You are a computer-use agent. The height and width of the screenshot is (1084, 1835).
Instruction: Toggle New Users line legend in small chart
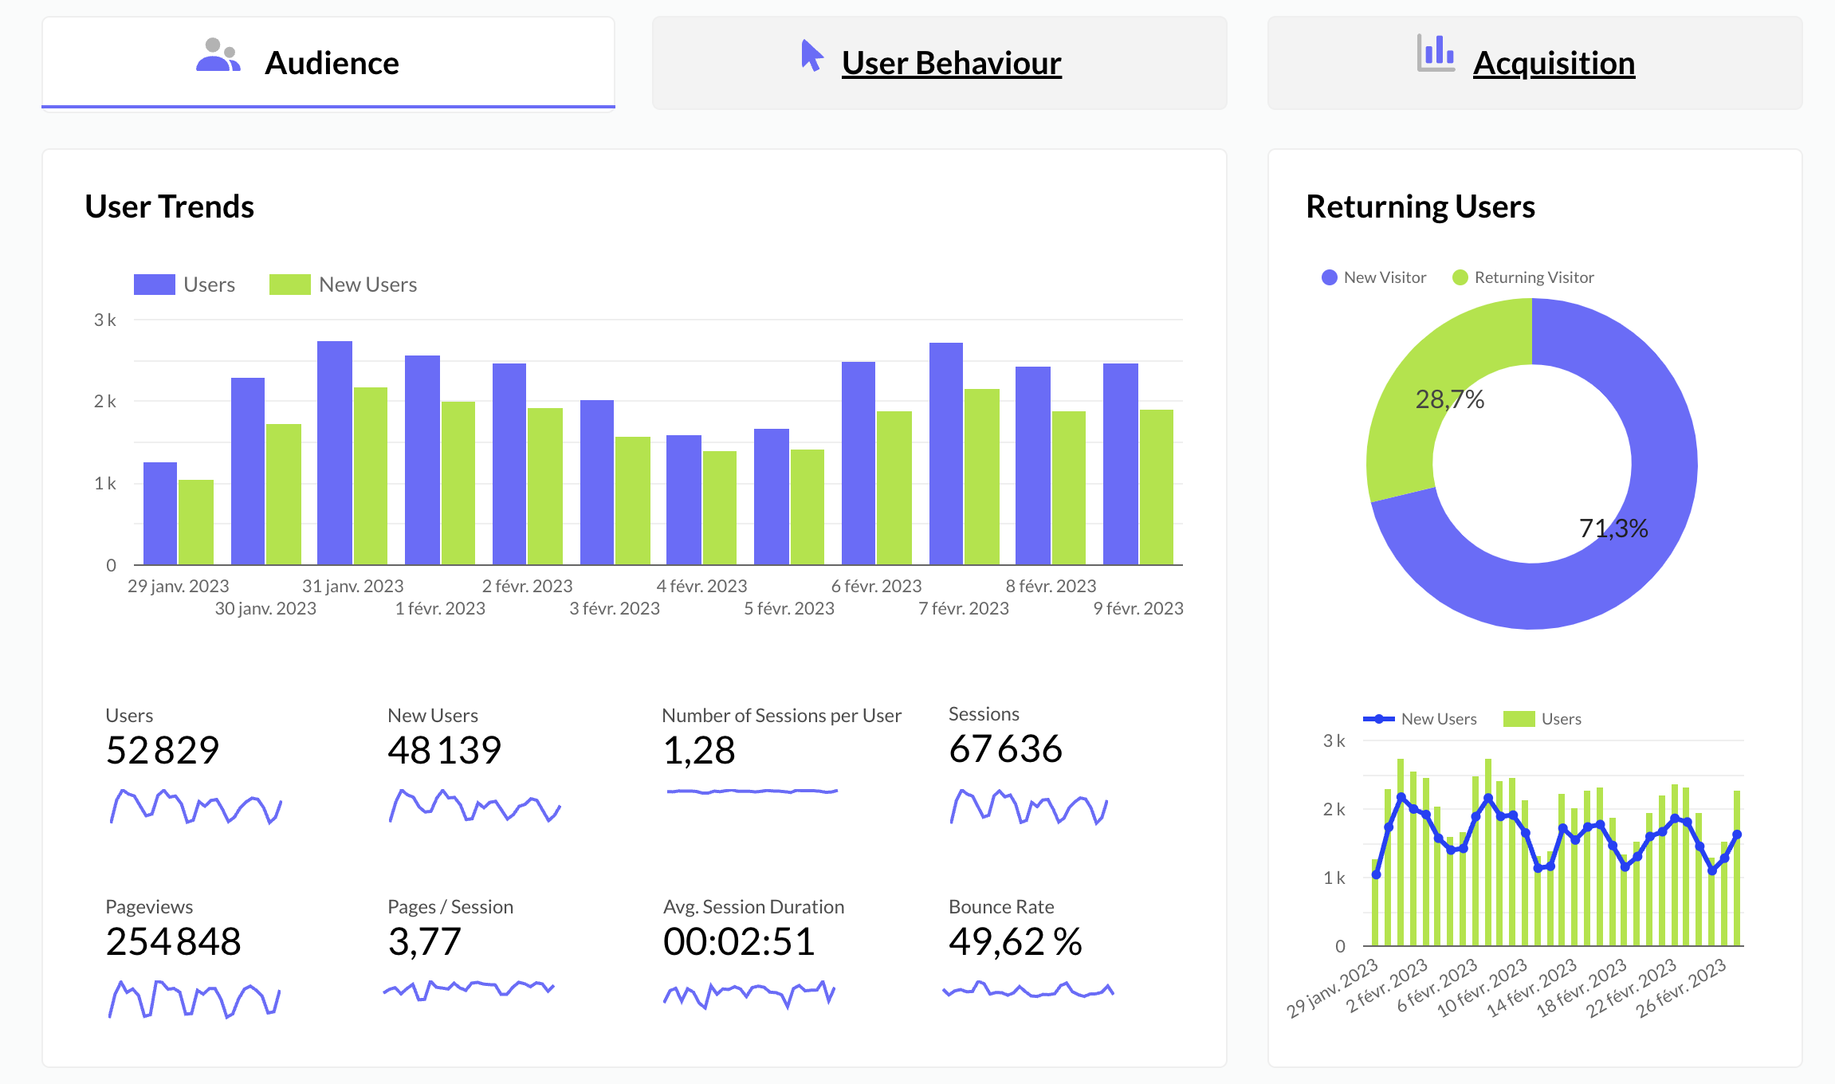(1379, 719)
